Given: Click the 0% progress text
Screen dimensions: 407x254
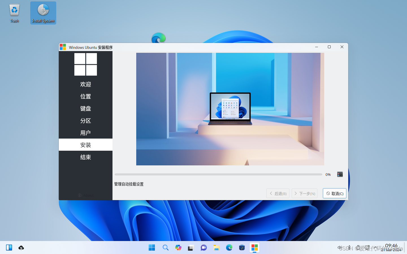Looking at the screenshot, I should [x=328, y=174].
